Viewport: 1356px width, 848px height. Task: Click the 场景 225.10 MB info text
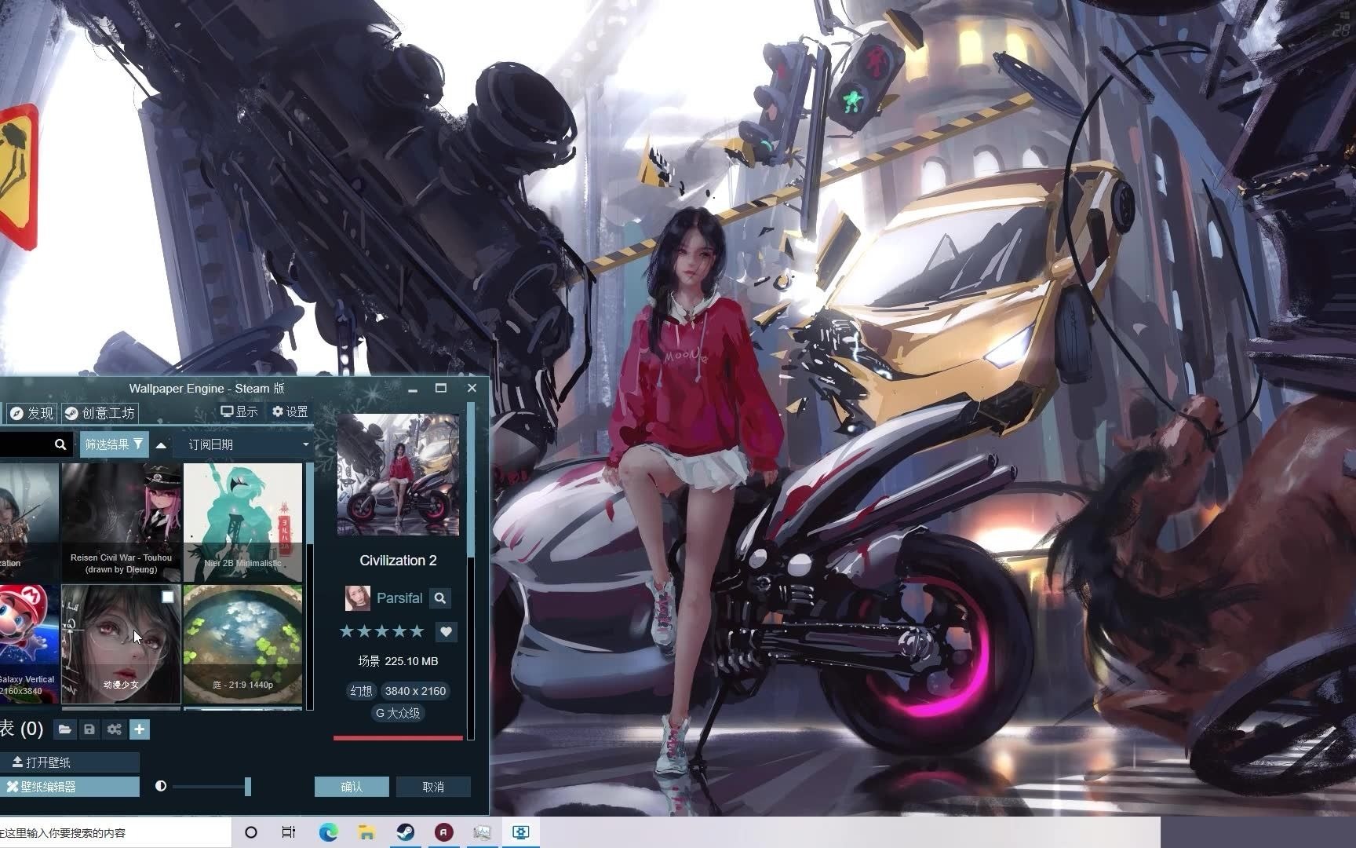click(398, 661)
